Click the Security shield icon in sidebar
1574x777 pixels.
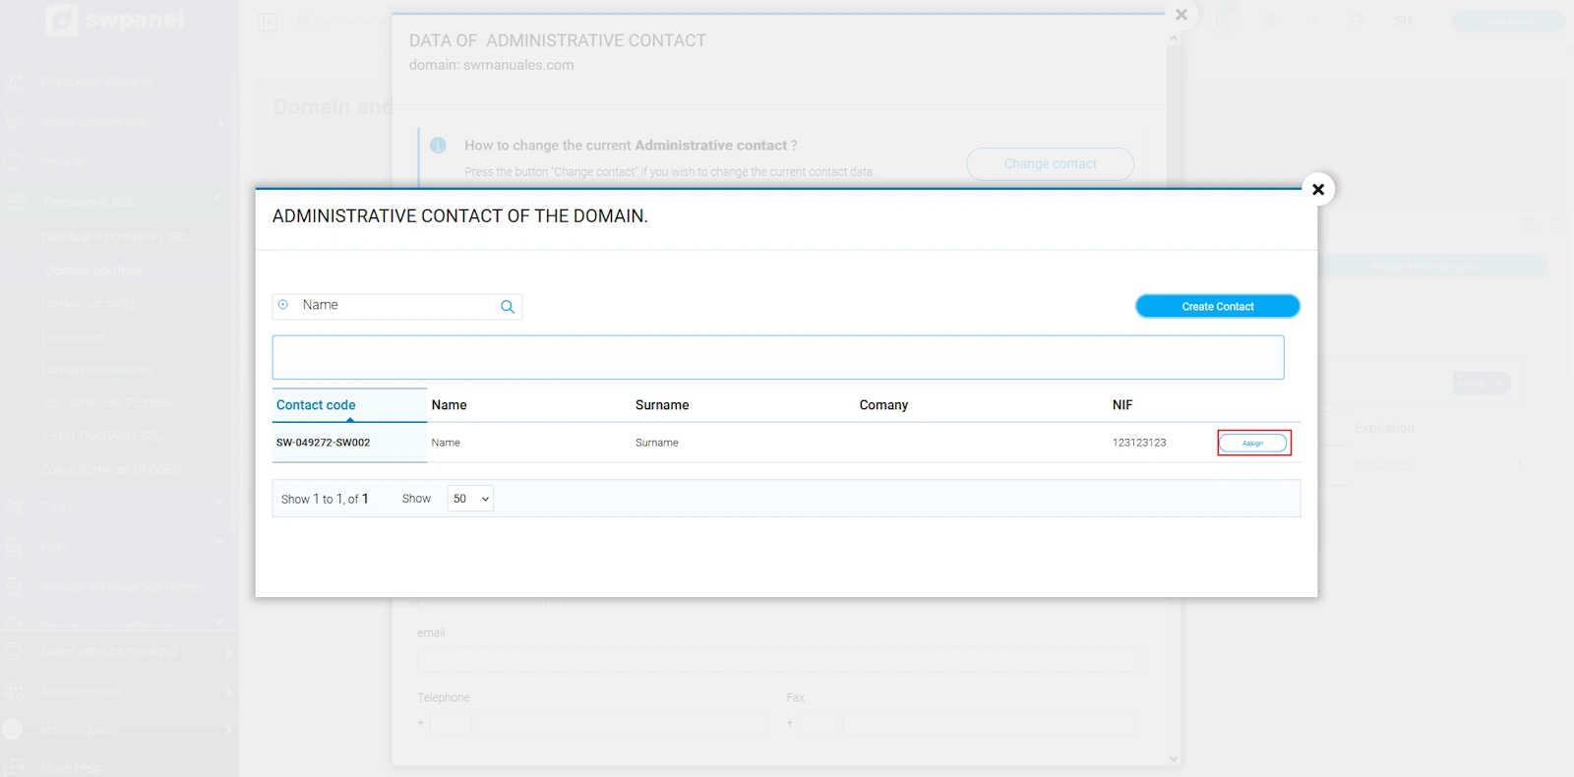[14, 162]
